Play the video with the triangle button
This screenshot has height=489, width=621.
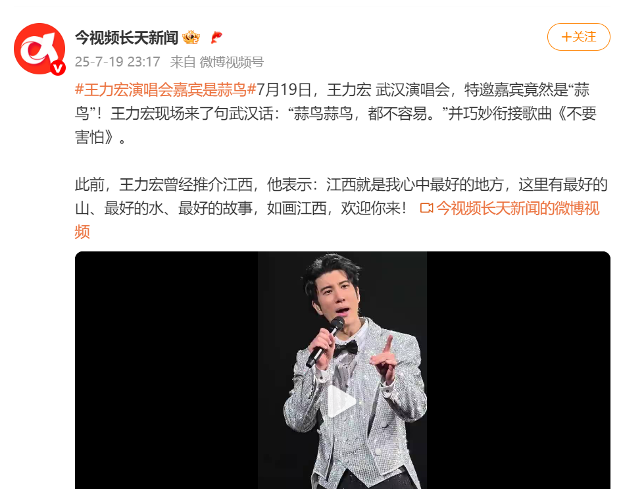click(342, 401)
